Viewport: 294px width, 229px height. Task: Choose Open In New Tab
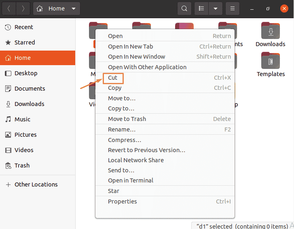[165, 47]
